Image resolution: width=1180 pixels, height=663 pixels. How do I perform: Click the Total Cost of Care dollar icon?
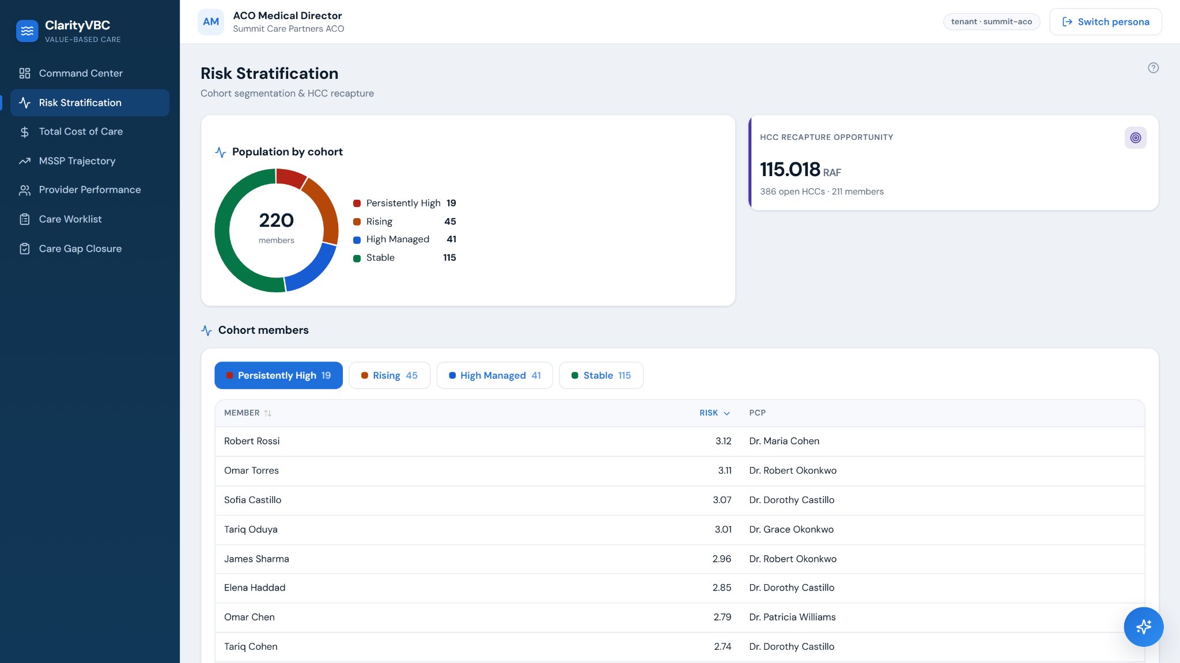coord(24,132)
